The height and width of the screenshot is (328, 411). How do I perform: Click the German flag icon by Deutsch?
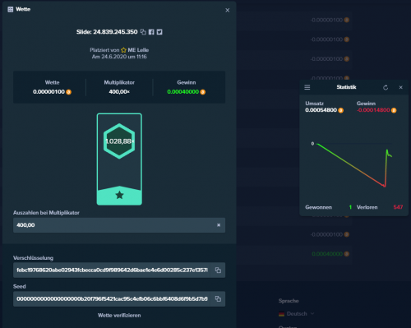click(281, 314)
